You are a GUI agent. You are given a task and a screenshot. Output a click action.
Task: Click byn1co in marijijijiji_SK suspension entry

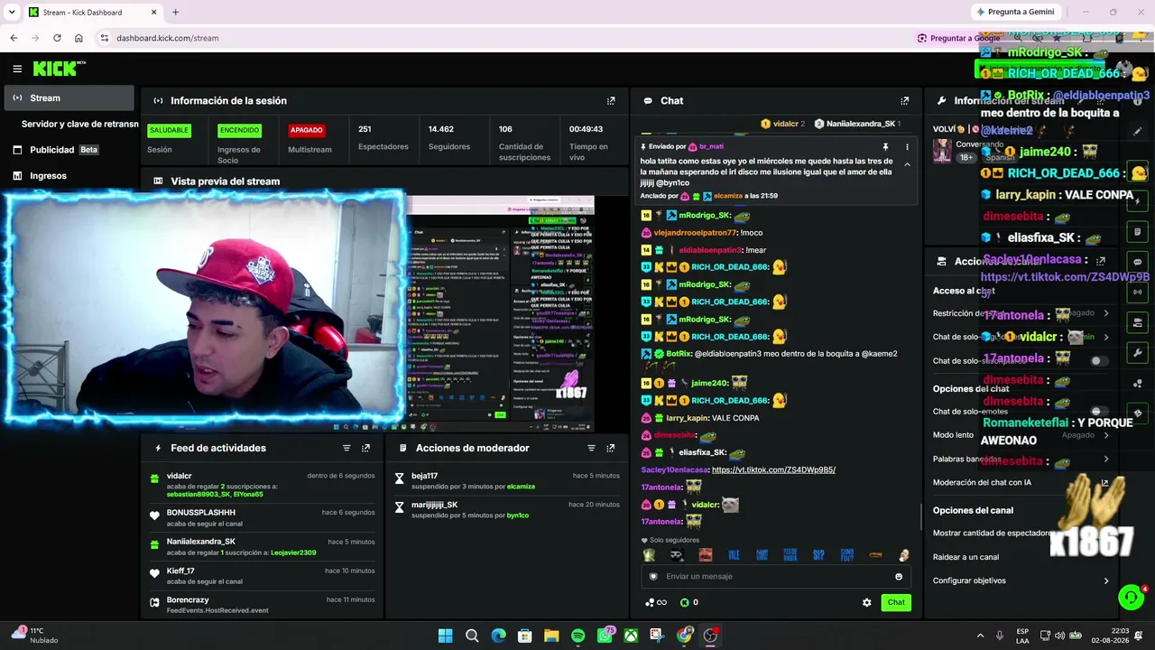517,515
